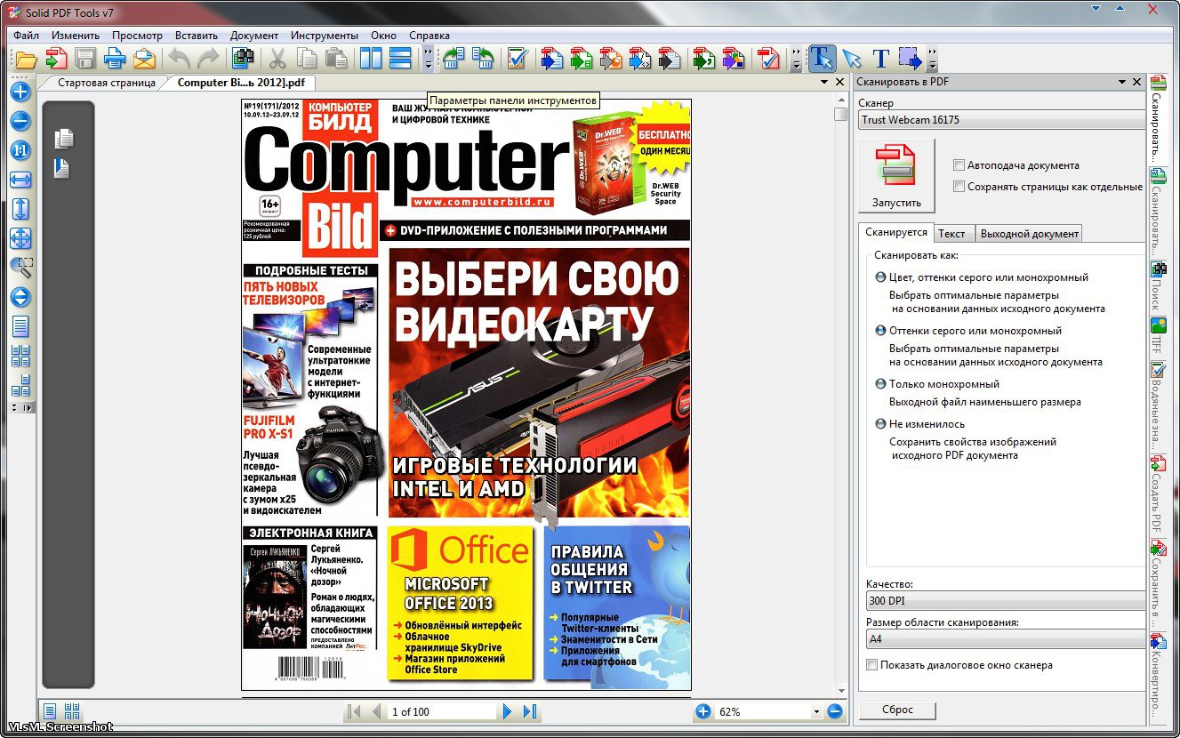Click the 1:1 actual size icon
1180x738 pixels.
click(x=20, y=150)
